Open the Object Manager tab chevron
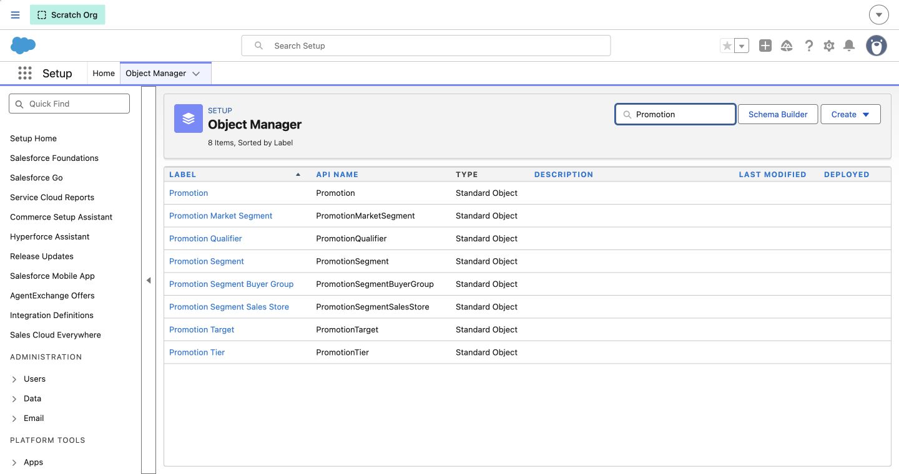This screenshot has width=899, height=474. (x=196, y=74)
